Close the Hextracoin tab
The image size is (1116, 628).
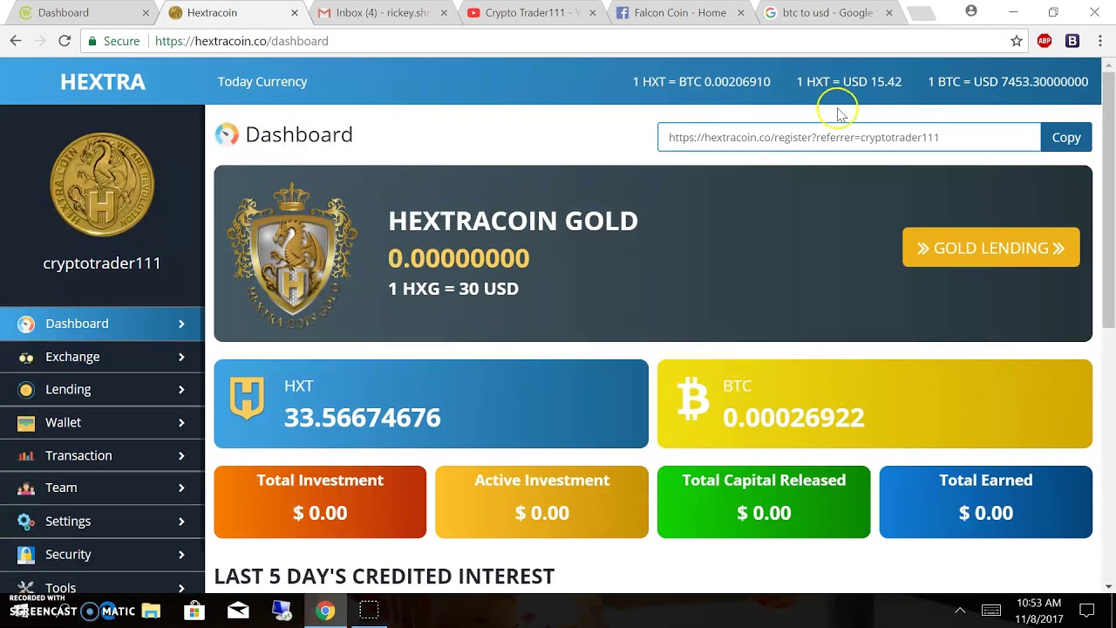(x=295, y=13)
